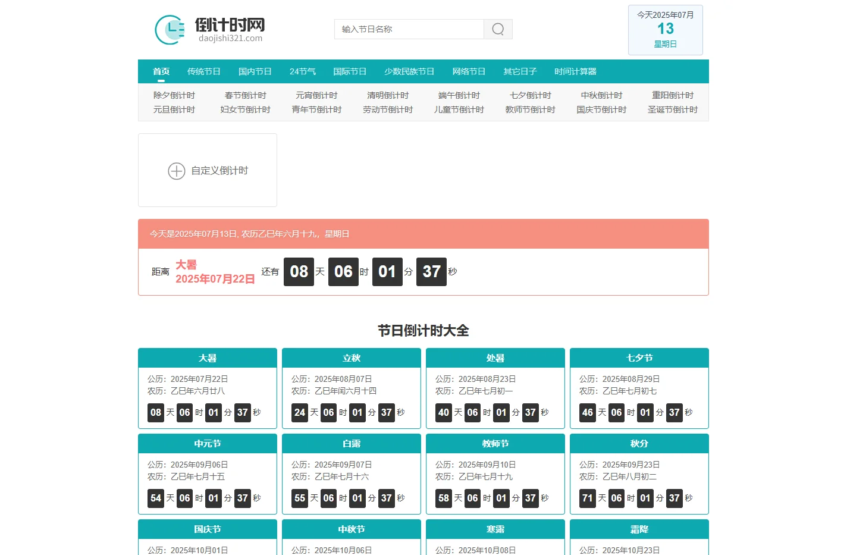Open the 七夕节 card header

coord(639,358)
